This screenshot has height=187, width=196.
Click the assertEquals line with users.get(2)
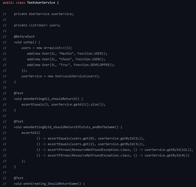click(x=91, y=144)
